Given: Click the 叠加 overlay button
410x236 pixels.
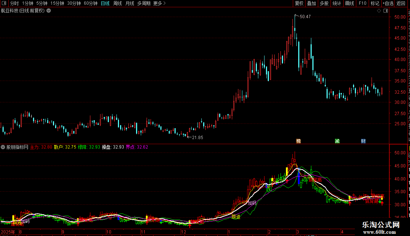Looking at the screenshot, I should pyautogui.click(x=311, y=3).
